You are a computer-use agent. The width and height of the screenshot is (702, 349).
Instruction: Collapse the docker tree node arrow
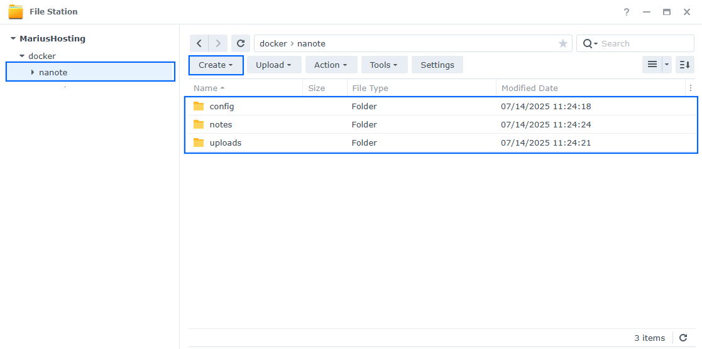click(x=21, y=56)
